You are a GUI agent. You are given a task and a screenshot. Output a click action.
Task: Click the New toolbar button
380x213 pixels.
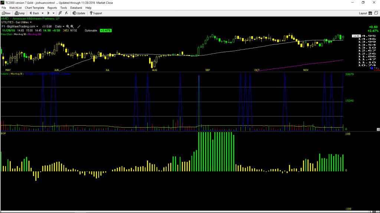[x=6, y=13]
